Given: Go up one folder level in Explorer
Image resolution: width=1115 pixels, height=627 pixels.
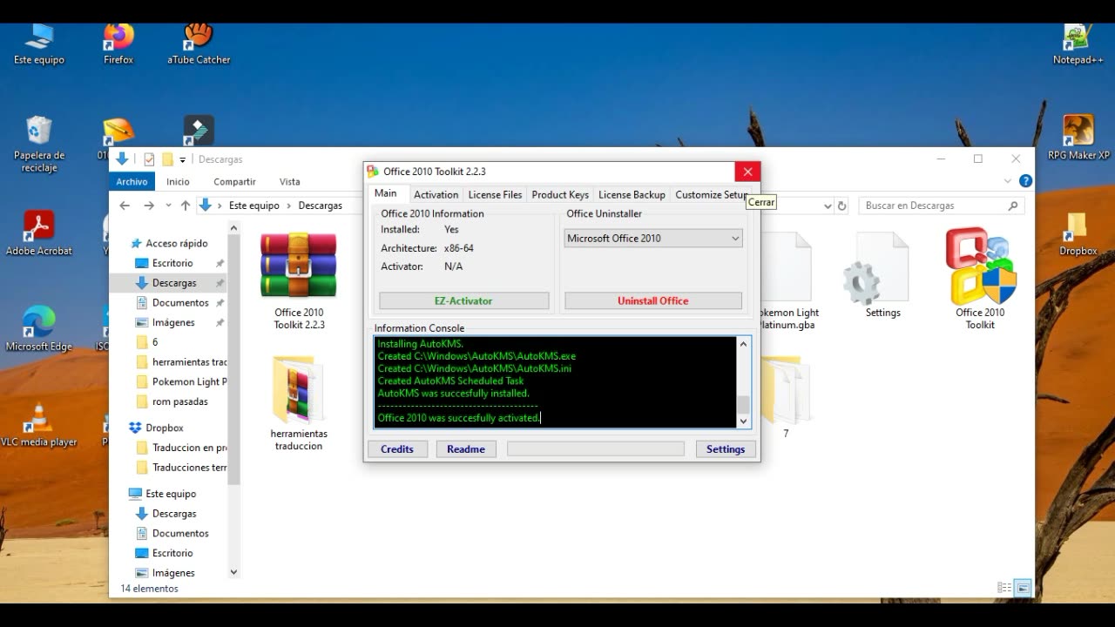Looking at the screenshot, I should [186, 206].
